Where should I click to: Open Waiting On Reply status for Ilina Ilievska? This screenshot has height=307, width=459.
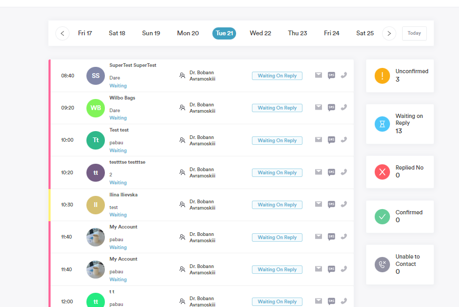click(277, 205)
